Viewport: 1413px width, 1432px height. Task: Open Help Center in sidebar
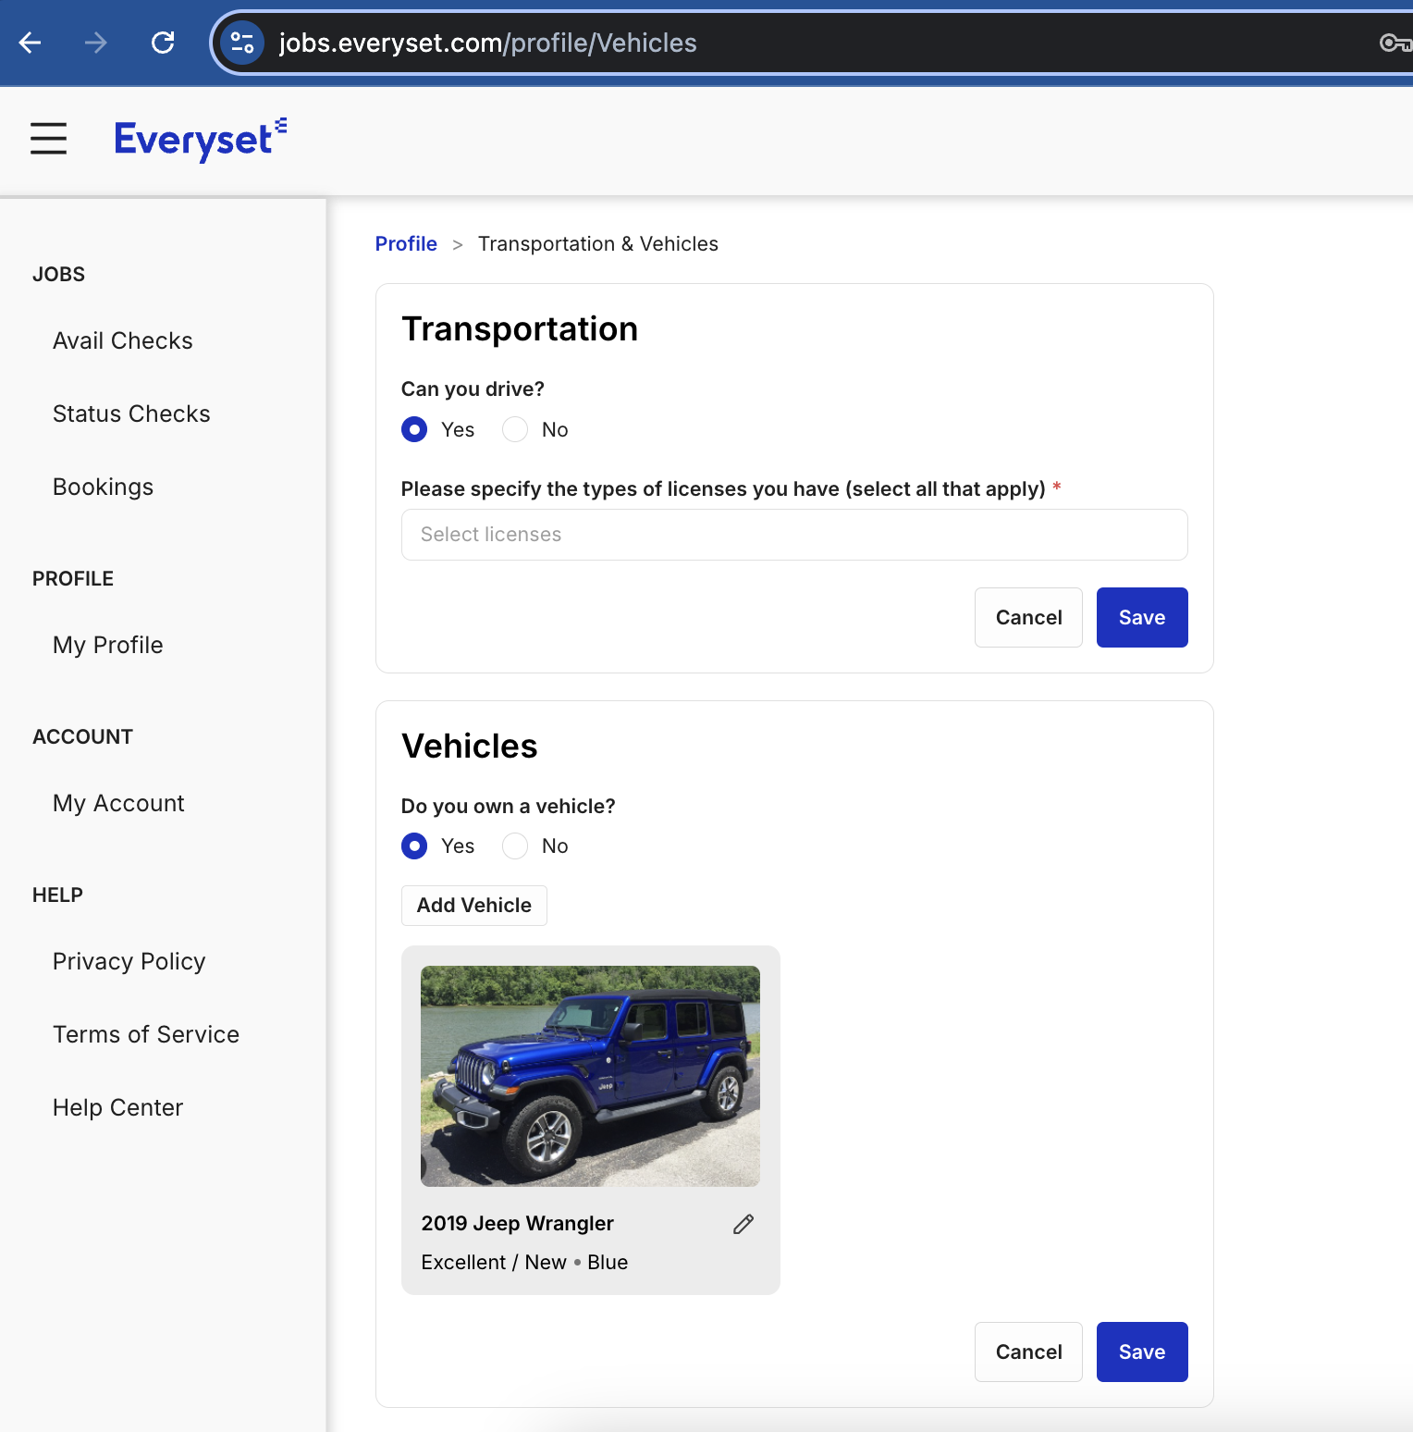click(118, 1108)
